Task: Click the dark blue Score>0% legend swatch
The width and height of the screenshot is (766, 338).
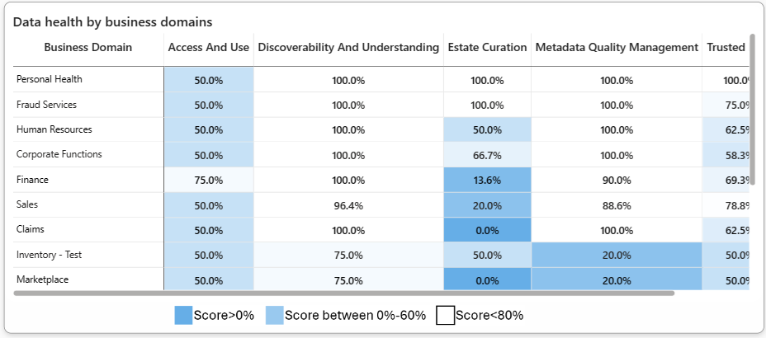Action: (x=183, y=315)
